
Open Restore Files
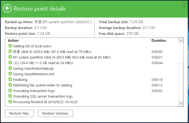click(19, 113)
